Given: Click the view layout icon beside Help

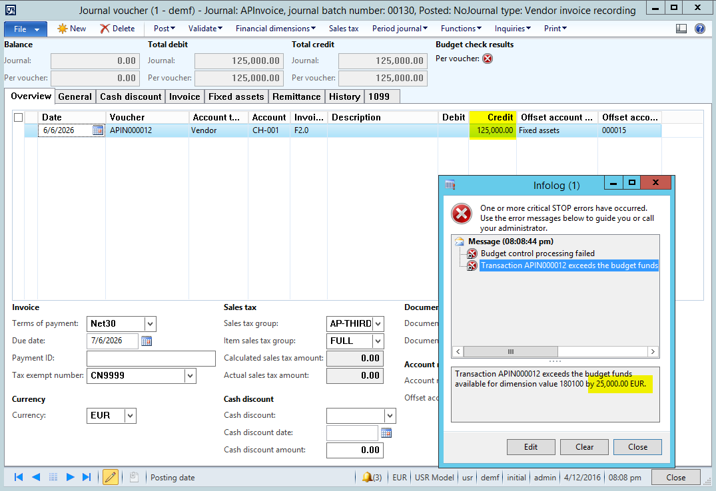Looking at the screenshot, I should (x=681, y=29).
